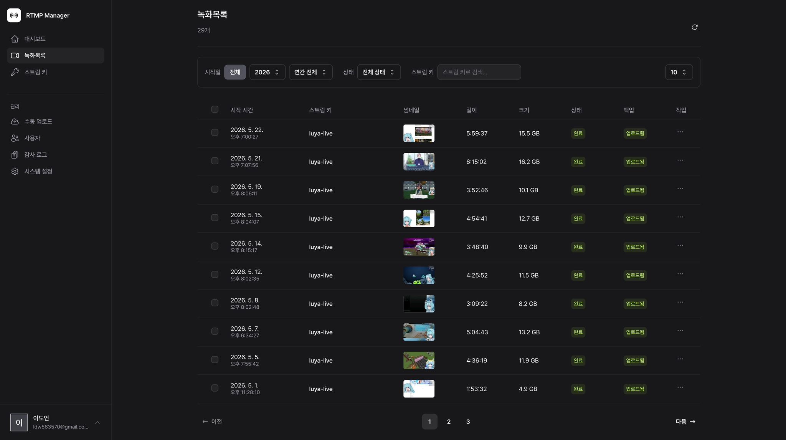Select 녹화목록 in the sidebar

pos(56,55)
